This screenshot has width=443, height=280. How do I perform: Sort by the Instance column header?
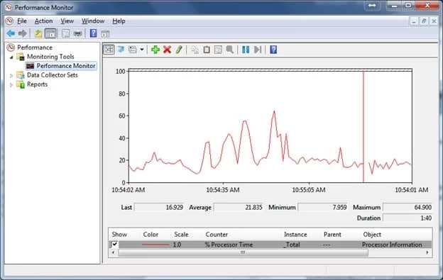click(x=295, y=235)
